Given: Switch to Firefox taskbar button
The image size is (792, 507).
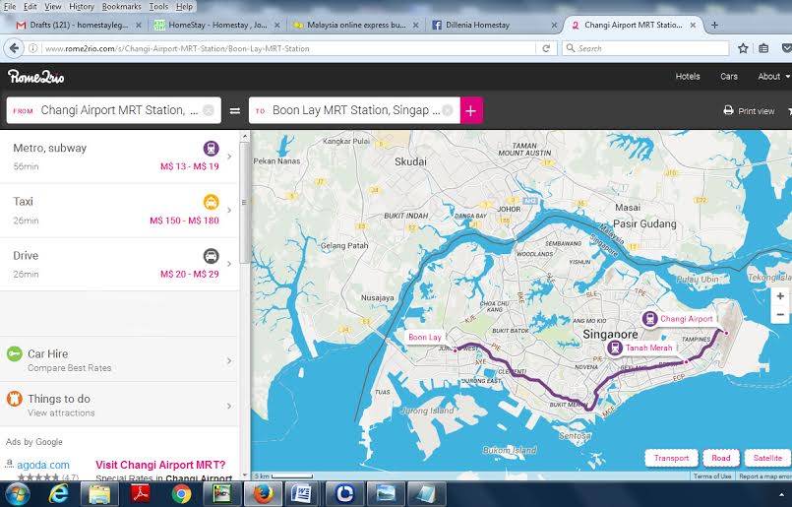Looking at the screenshot, I should click(x=263, y=494).
